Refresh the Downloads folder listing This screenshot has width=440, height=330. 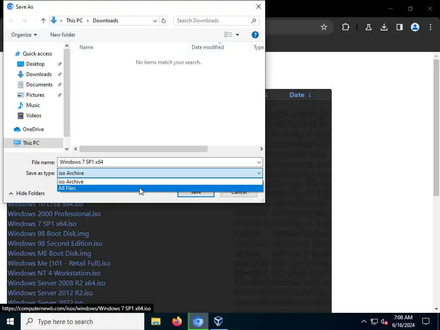[164, 21]
